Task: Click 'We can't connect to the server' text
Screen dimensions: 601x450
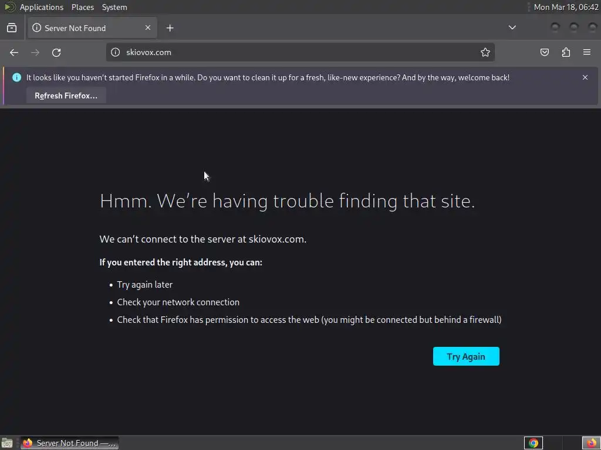Action: tap(202, 239)
